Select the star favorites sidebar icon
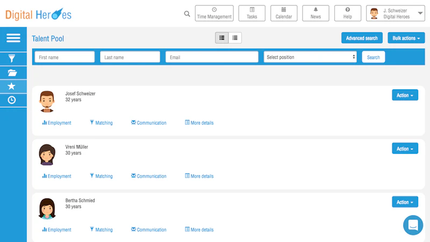 pos(11,86)
